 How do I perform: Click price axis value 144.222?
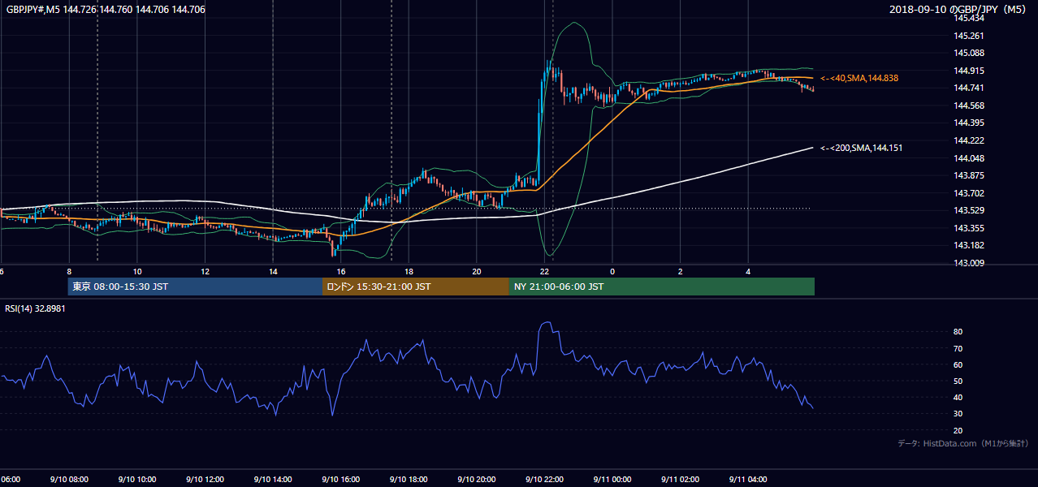click(968, 140)
